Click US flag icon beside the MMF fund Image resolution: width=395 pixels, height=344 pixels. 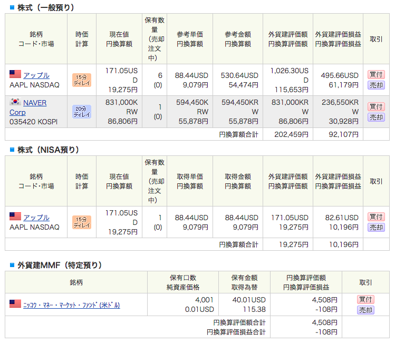click(15, 304)
